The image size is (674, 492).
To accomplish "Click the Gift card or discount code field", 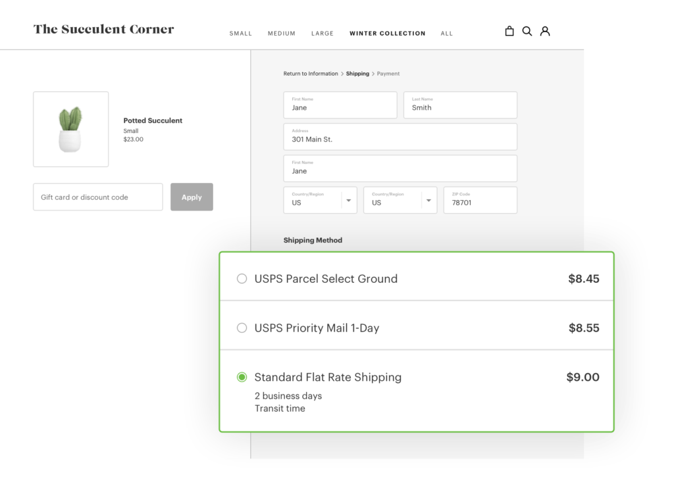I will (98, 197).
